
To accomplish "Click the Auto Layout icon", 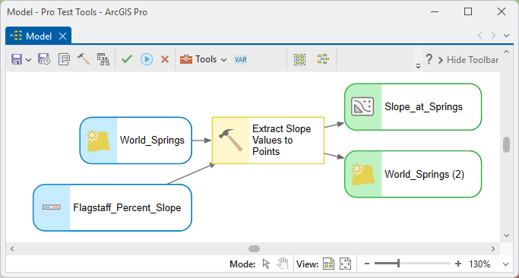I will coord(323,59).
